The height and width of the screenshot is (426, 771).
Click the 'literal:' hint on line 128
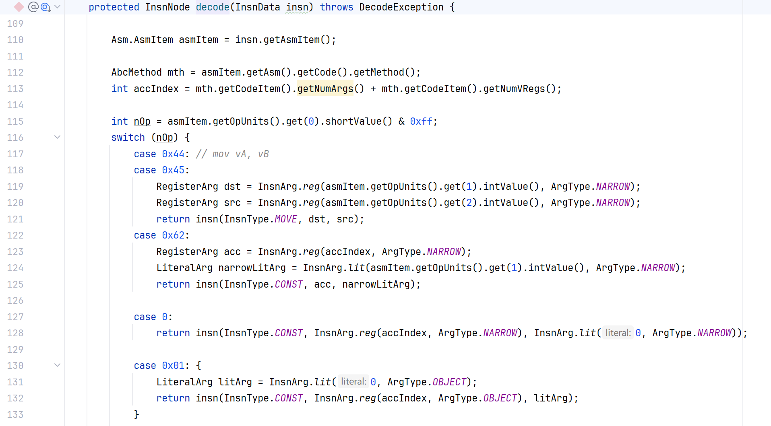pyautogui.click(x=618, y=333)
